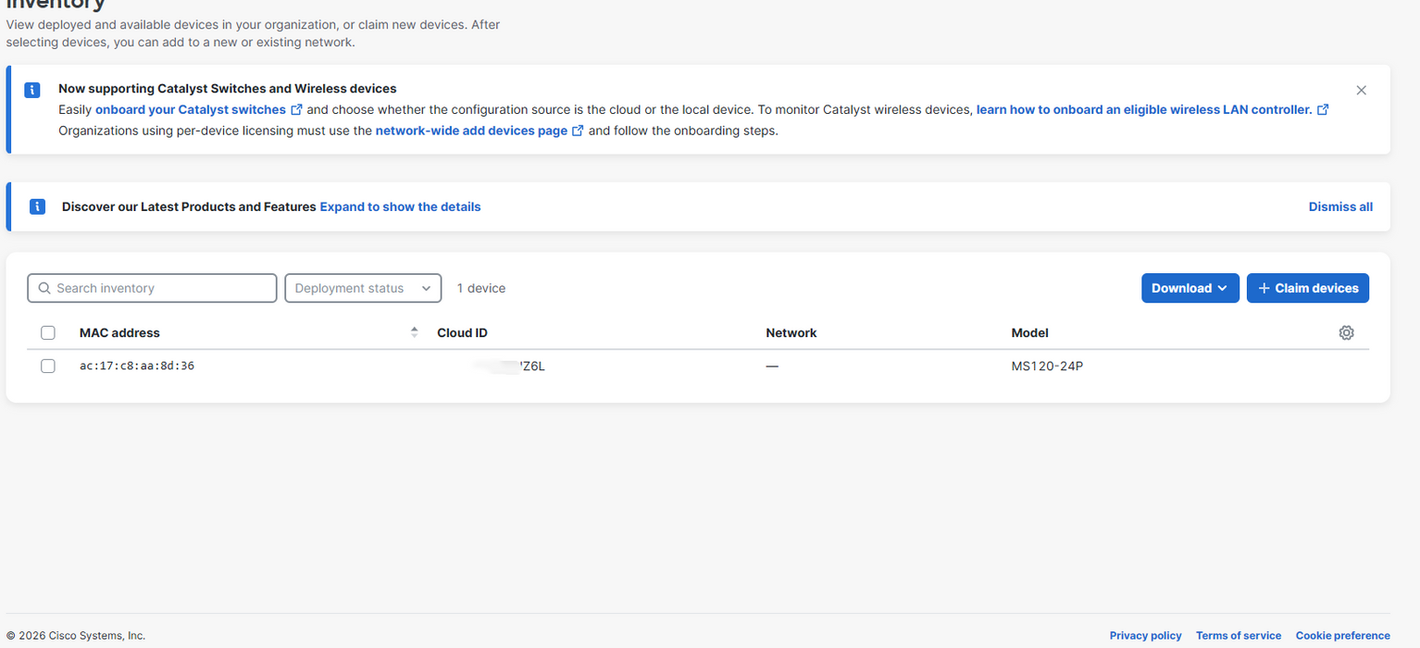This screenshot has height=648, width=1420.
Task: Open the Download dropdown button
Action: (1190, 288)
